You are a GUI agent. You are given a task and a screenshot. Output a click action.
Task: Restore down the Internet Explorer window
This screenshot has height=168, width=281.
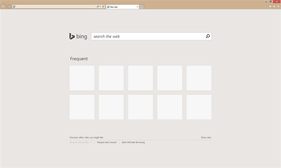point(271,1)
